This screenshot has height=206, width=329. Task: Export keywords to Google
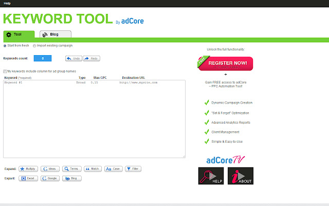pos(50,179)
